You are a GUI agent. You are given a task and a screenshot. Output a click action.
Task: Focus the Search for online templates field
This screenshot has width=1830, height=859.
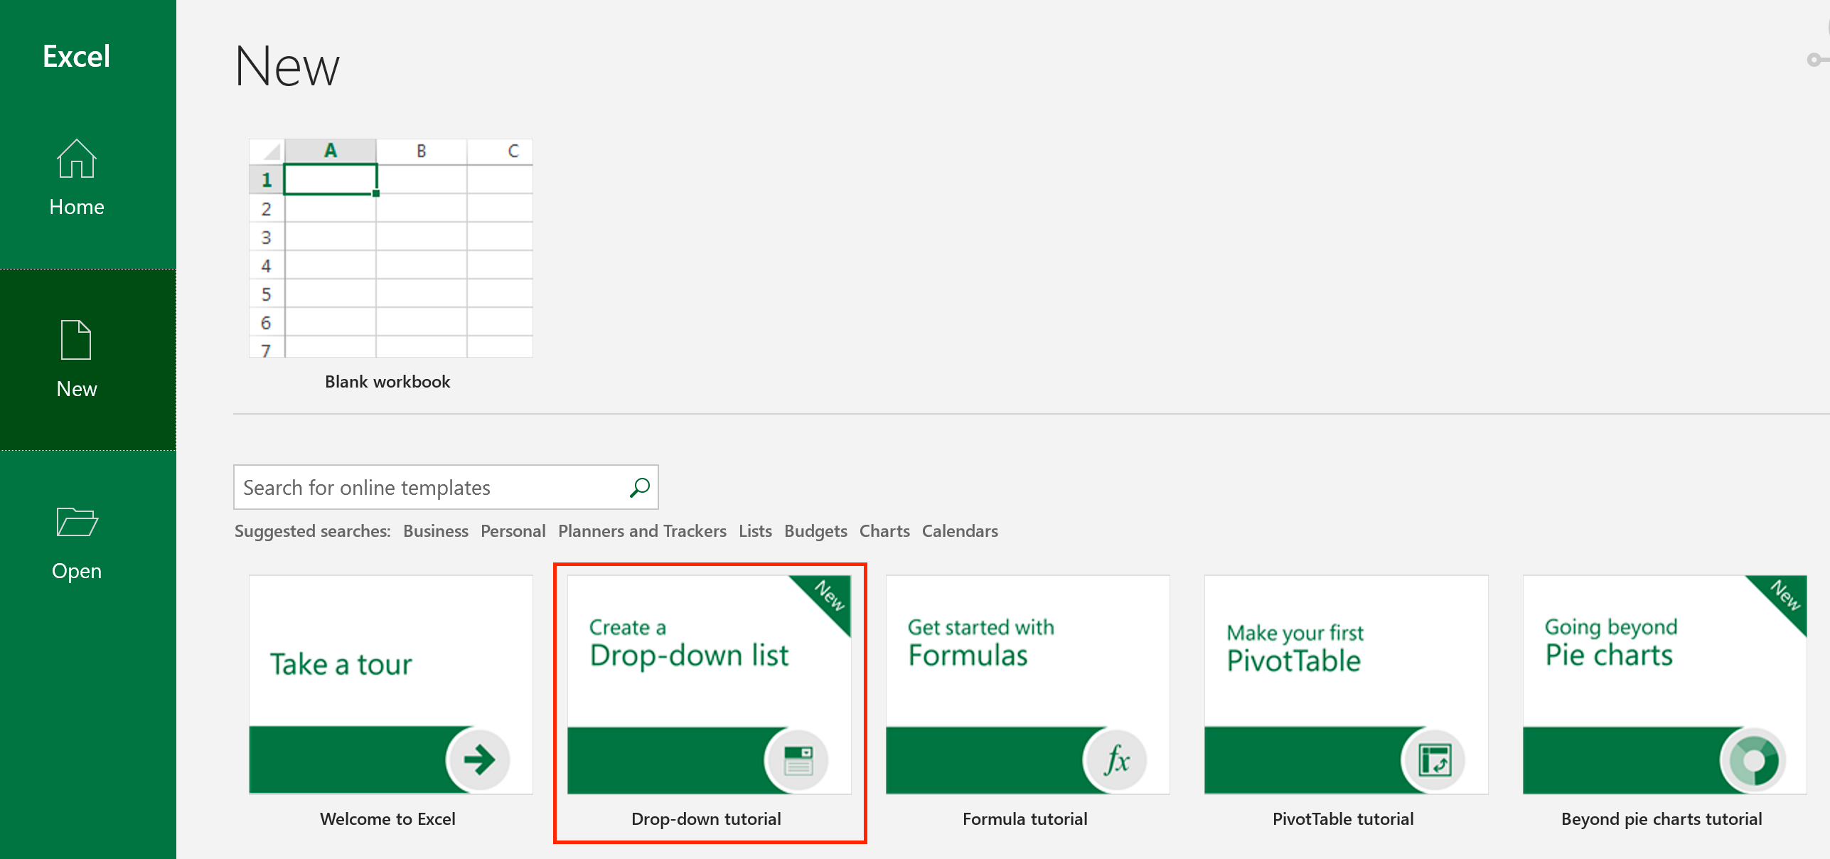click(446, 487)
